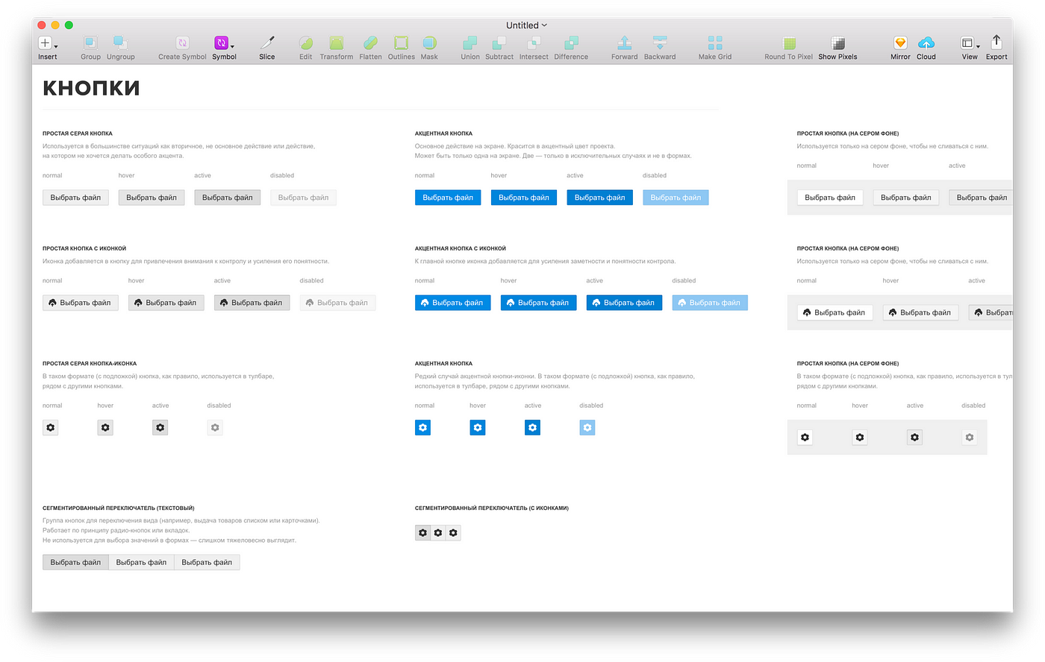Open the View dropdown arrow
1045x662 pixels.
pyautogui.click(x=978, y=46)
